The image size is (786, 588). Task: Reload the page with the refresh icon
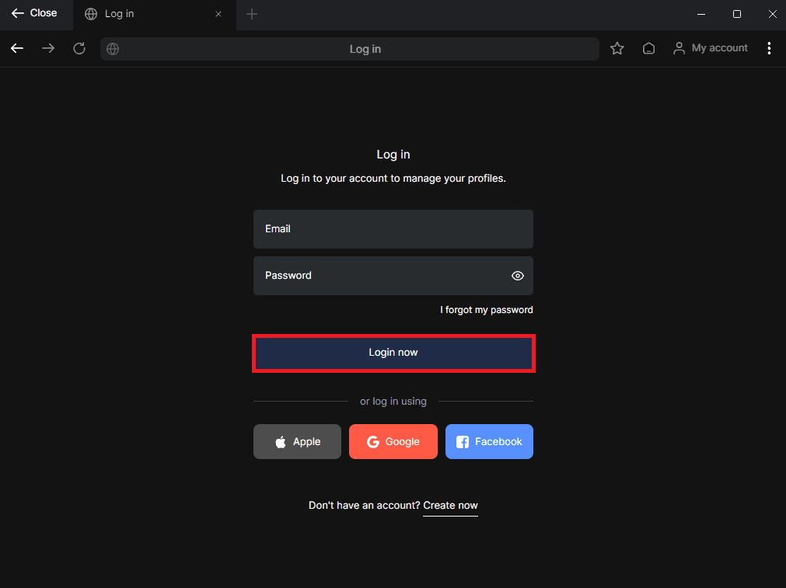(79, 48)
